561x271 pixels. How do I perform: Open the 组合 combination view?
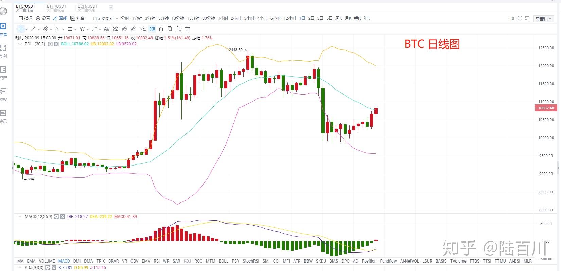click(77, 18)
